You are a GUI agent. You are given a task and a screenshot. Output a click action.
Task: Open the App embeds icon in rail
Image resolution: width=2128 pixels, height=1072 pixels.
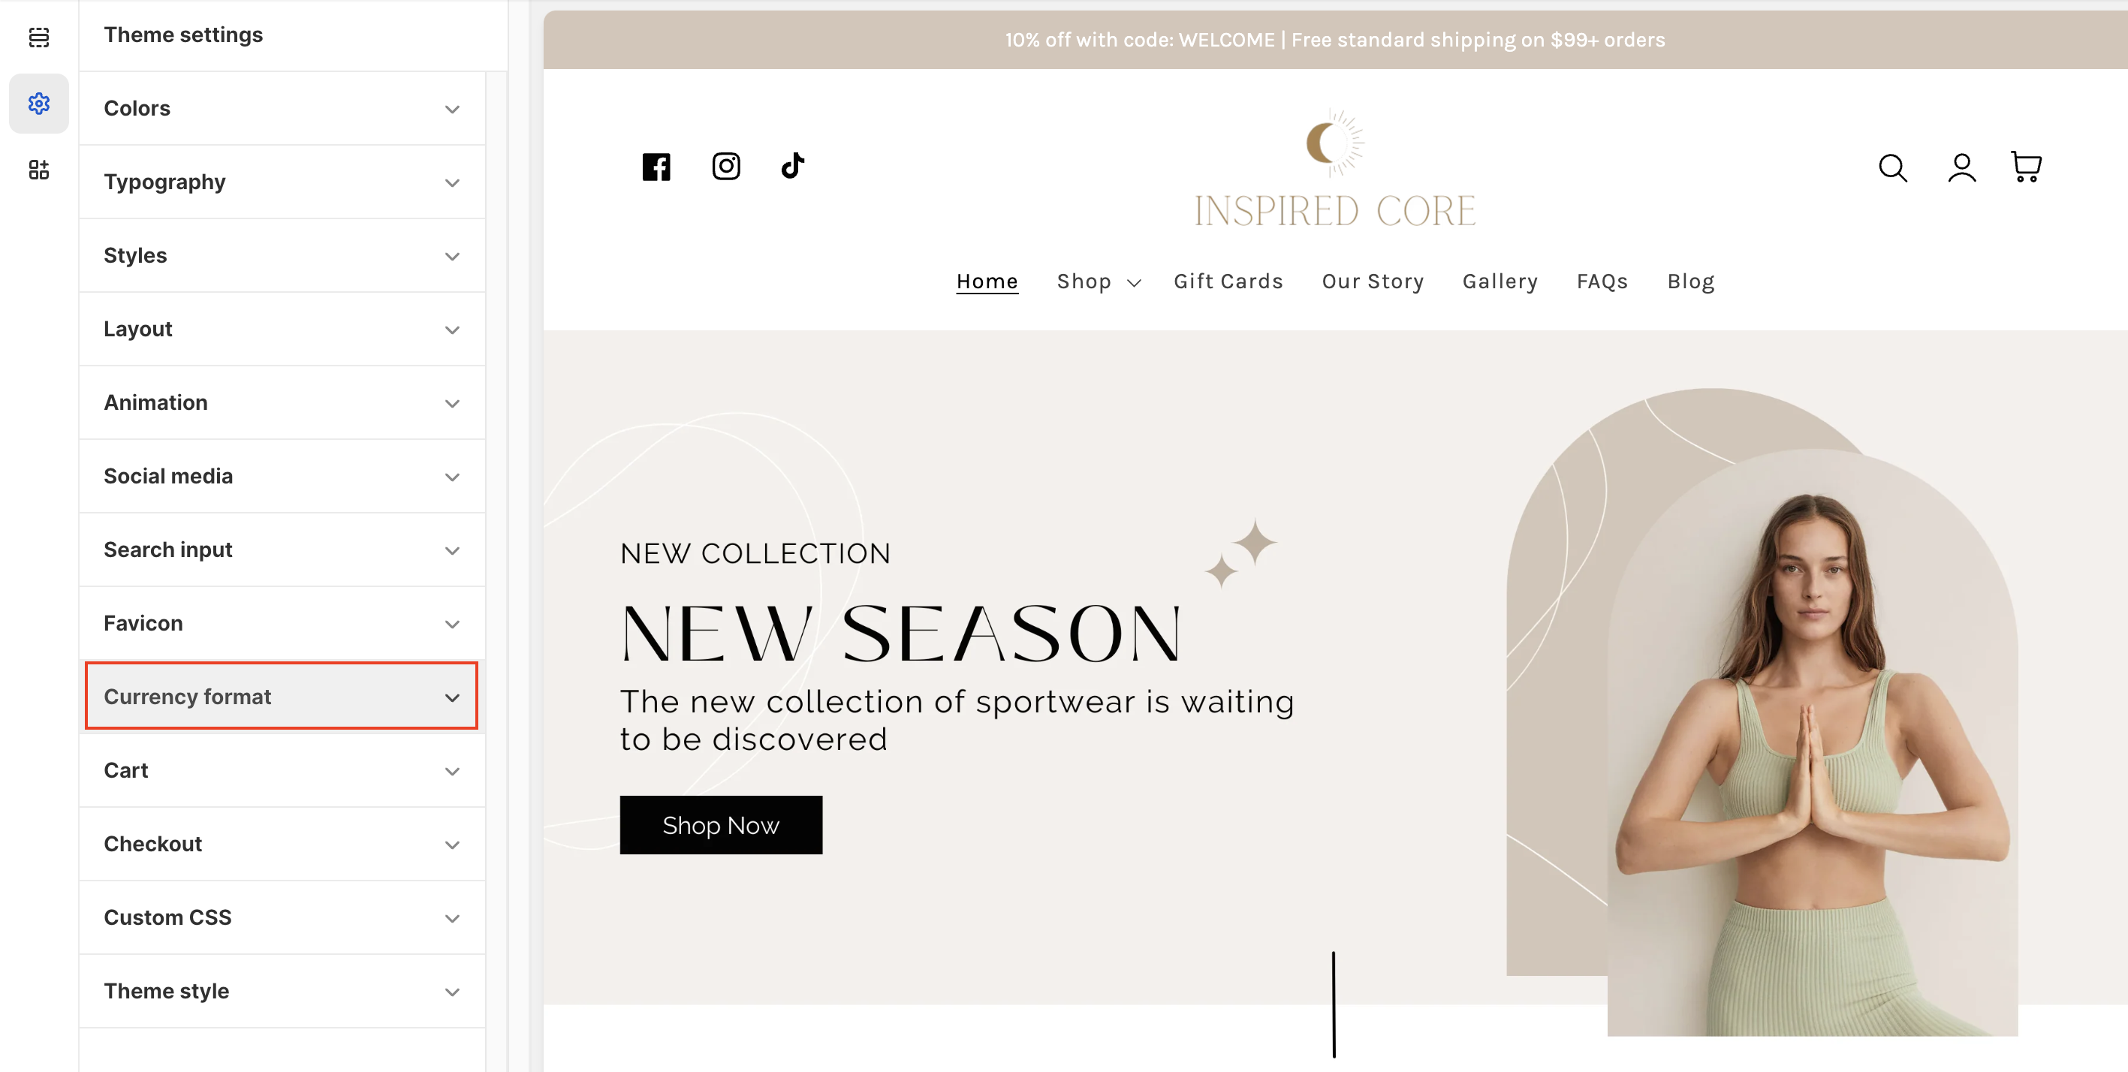39,170
